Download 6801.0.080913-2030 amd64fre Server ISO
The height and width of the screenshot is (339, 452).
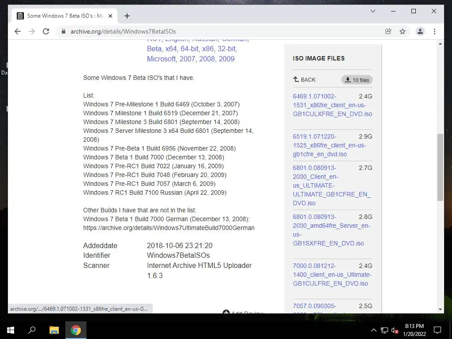[331, 230]
